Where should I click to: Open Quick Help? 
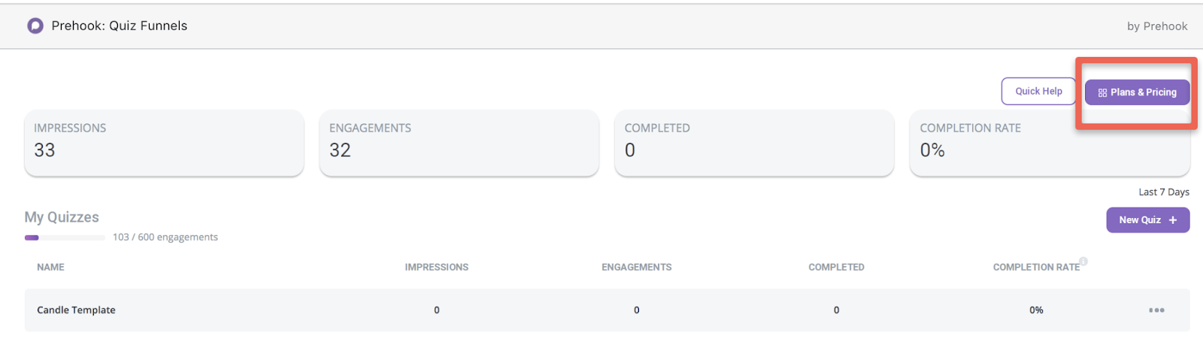click(1038, 91)
